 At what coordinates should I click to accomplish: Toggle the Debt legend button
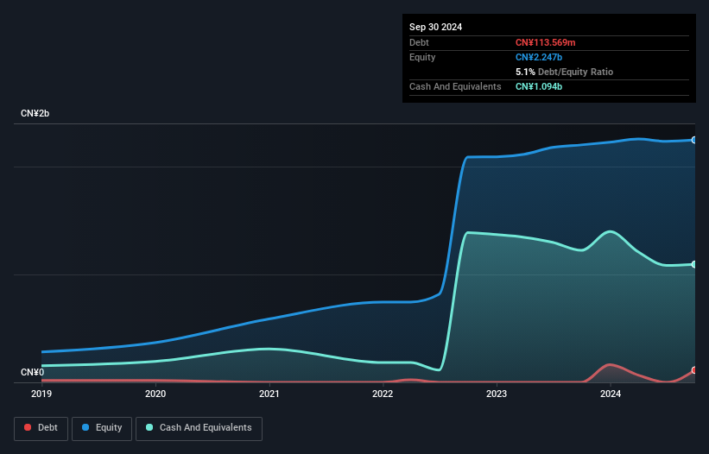[41, 428]
